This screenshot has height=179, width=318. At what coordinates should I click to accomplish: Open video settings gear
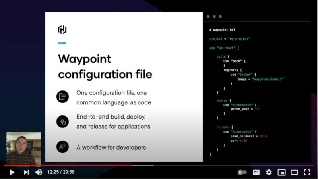point(269,172)
